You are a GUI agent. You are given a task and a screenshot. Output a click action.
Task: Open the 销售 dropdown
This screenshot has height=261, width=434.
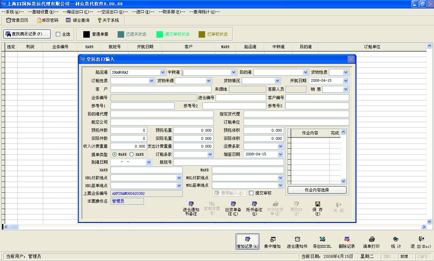346,89
